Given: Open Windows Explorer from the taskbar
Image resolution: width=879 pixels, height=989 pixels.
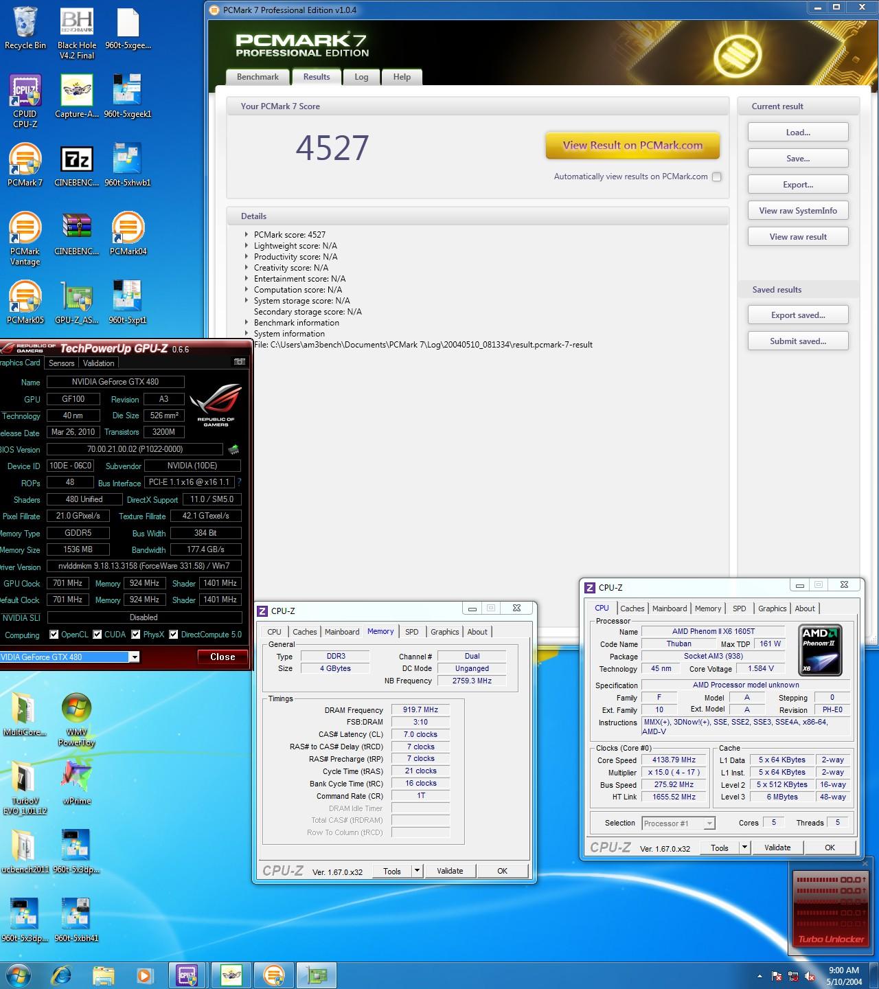Looking at the screenshot, I should coord(104,975).
